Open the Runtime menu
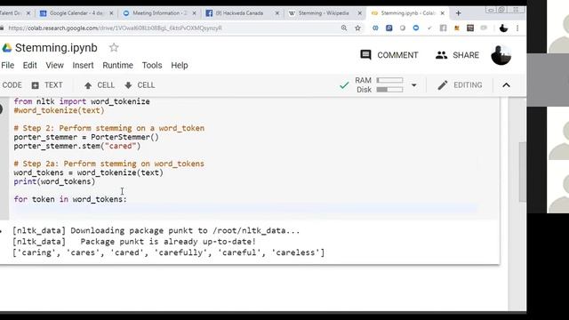 [117, 65]
